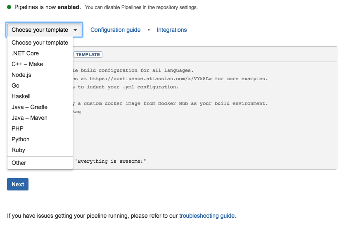The height and width of the screenshot is (226, 344).
Task: Click the Next button
Action: tap(18, 184)
